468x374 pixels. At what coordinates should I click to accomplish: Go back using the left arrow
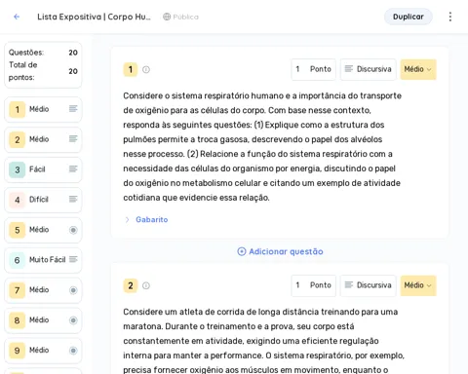click(x=17, y=17)
